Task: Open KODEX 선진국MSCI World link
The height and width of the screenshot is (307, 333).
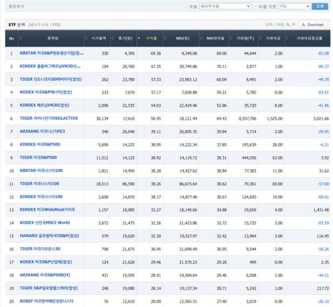Action: click(x=45, y=223)
